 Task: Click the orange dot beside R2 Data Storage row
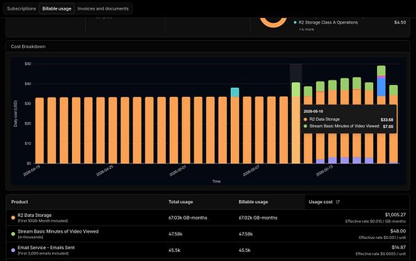[13, 218]
